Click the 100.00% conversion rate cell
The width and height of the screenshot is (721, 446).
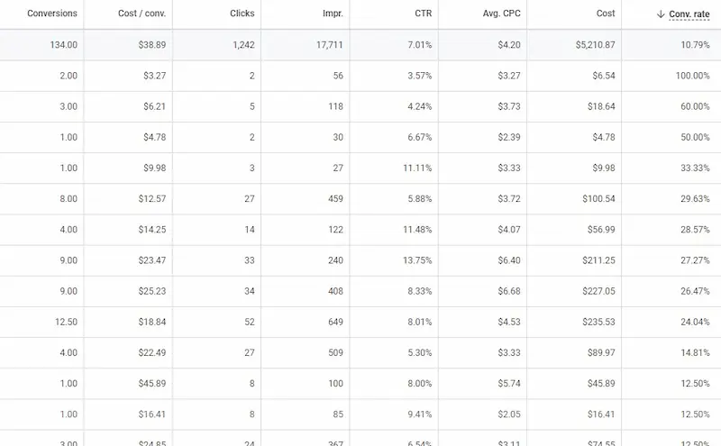[x=689, y=76]
